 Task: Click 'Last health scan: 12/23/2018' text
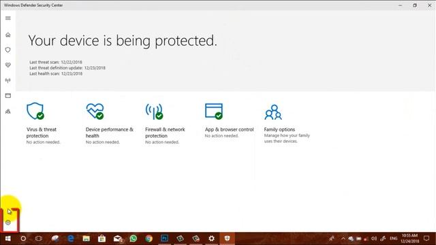point(56,73)
